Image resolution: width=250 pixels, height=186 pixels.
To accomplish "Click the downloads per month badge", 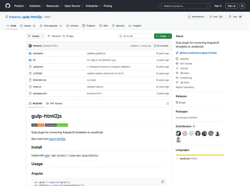I will (56, 125).
